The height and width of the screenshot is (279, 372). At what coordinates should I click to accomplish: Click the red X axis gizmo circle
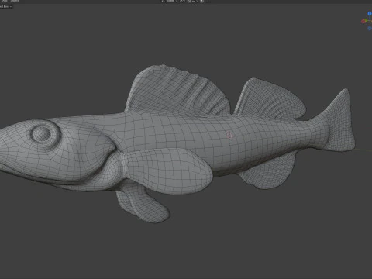point(363,21)
